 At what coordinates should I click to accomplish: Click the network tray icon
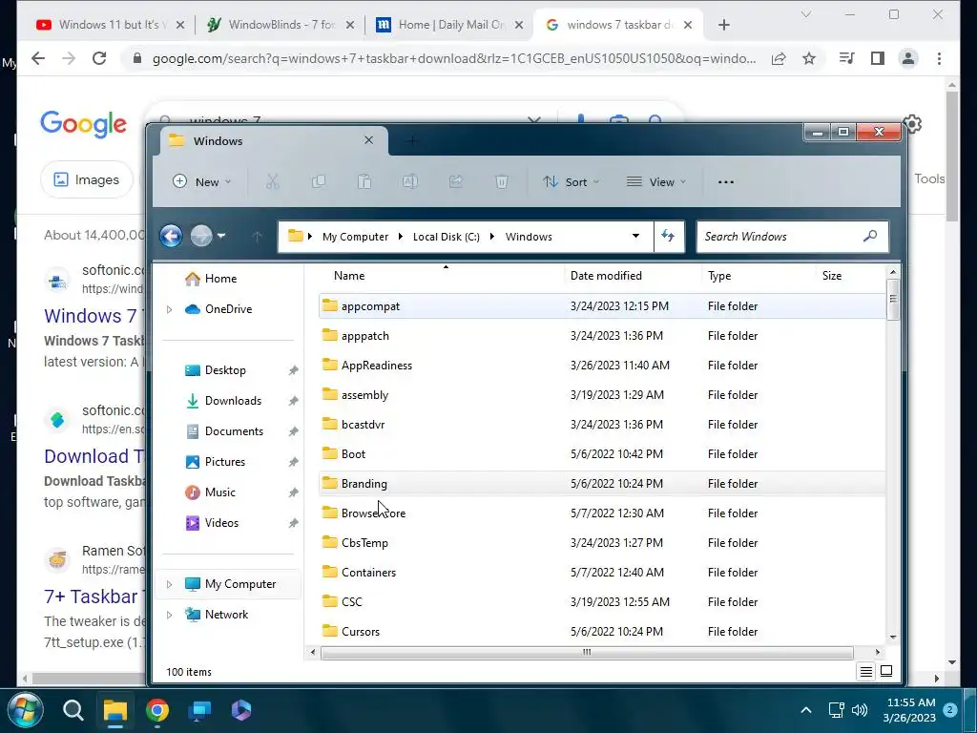pyautogui.click(x=836, y=710)
